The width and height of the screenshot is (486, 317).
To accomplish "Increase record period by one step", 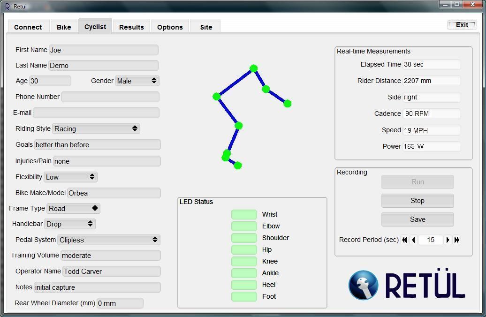I will (448, 240).
